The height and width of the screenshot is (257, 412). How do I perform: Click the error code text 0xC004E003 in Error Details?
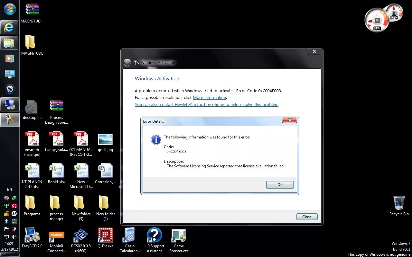[x=176, y=152]
